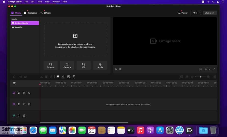Screen dimensions: 227x137
Task: Click the Export button
Action: coord(210,13)
